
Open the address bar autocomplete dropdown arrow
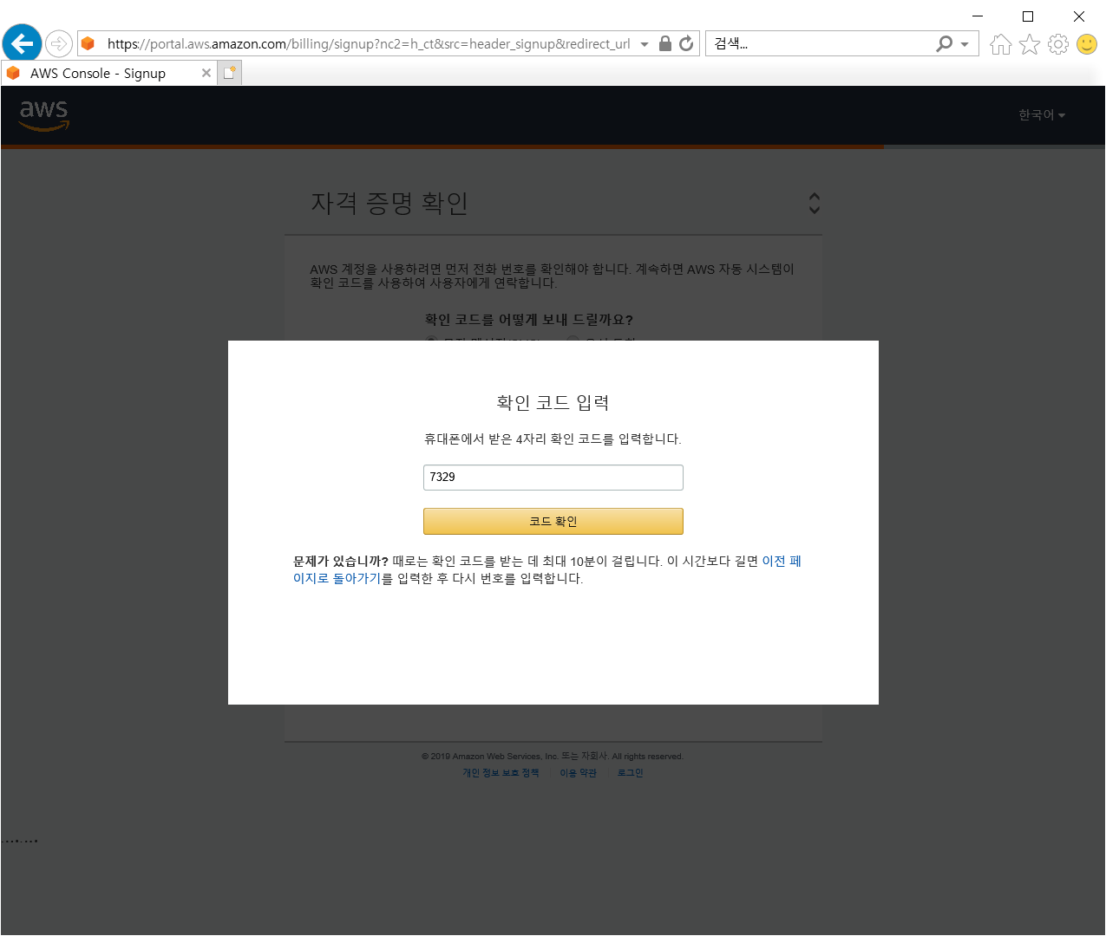click(645, 44)
